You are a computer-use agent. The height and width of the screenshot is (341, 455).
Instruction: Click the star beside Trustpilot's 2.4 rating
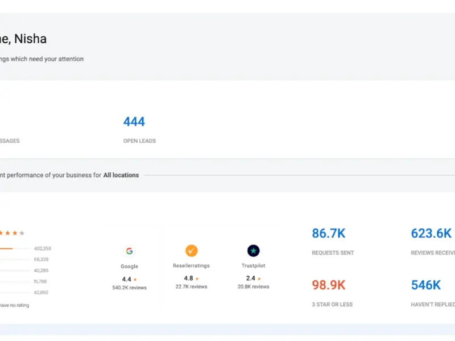click(260, 279)
